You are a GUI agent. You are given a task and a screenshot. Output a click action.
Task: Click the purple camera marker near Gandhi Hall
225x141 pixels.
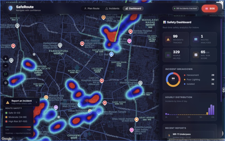56,107
